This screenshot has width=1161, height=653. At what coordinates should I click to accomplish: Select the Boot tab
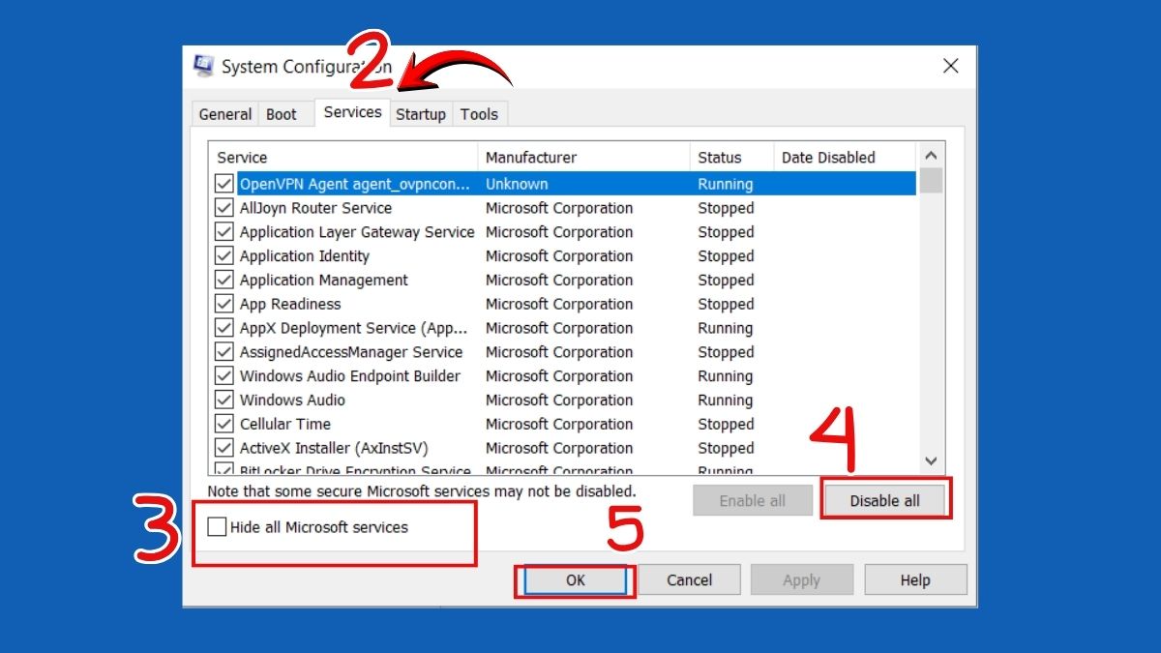coord(281,113)
